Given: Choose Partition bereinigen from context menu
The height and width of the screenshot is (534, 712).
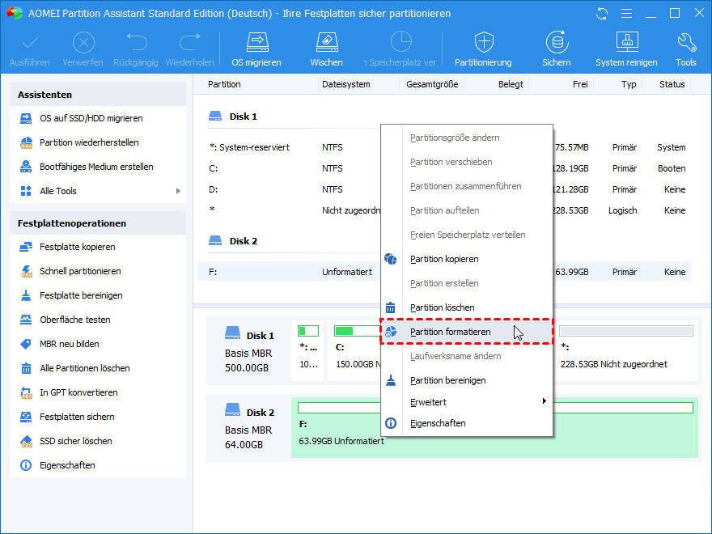Looking at the screenshot, I should 466,380.
